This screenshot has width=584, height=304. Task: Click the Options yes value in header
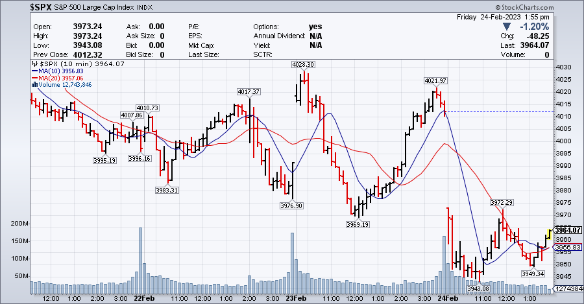(x=316, y=26)
